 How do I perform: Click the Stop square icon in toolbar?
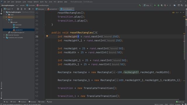(170, 5)
